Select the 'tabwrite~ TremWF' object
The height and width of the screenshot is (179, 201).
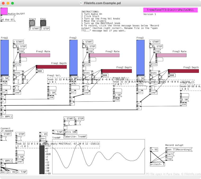(75, 137)
